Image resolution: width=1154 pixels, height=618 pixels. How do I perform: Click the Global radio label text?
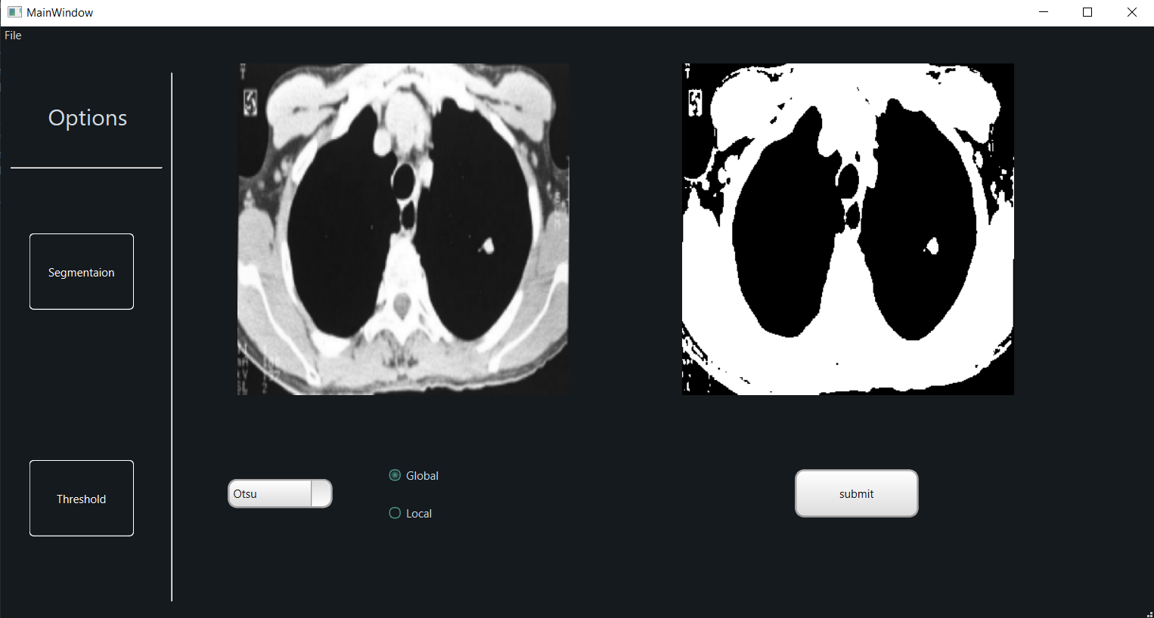coord(422,475)
